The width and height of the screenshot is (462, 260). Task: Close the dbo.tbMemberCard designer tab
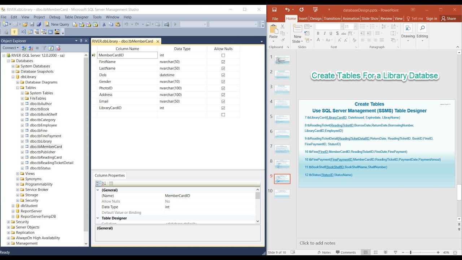pyautogui.click(x=158, y=41)
